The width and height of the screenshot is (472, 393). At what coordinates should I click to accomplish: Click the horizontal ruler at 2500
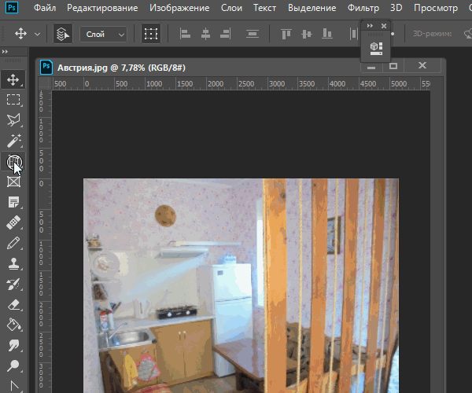pos(246,83)
